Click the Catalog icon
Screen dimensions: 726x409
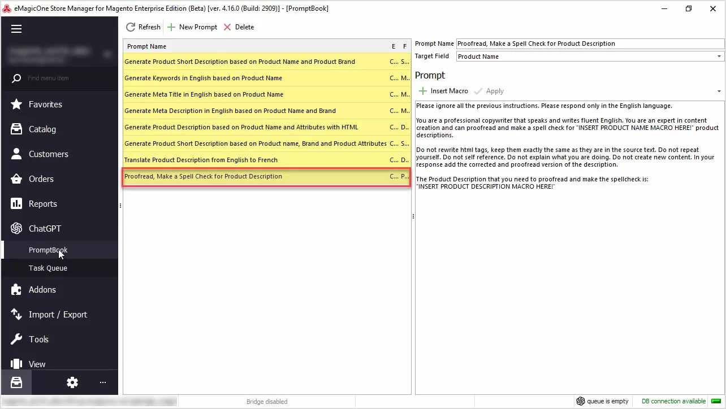(16, 129)
